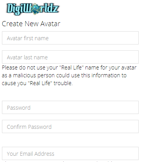Viewport: 141px width, 162px height.
Task: Click the "cause you Real Life trouble" line
Action: [x=37, y=83]
